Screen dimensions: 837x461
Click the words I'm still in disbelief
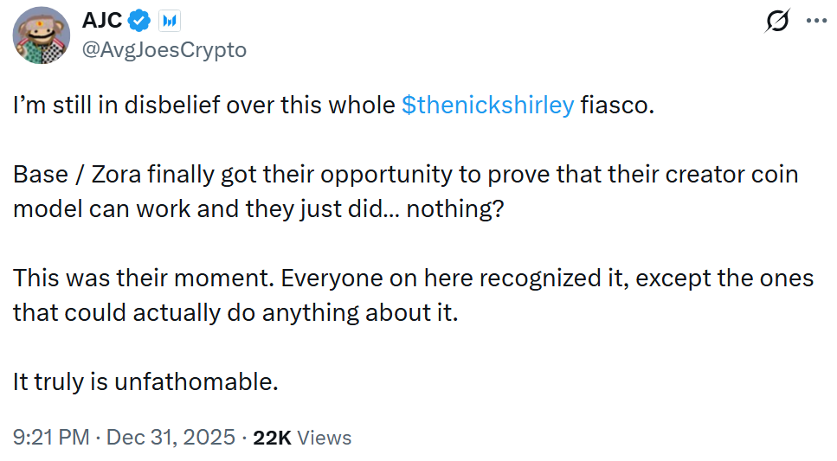coord(108,106)
